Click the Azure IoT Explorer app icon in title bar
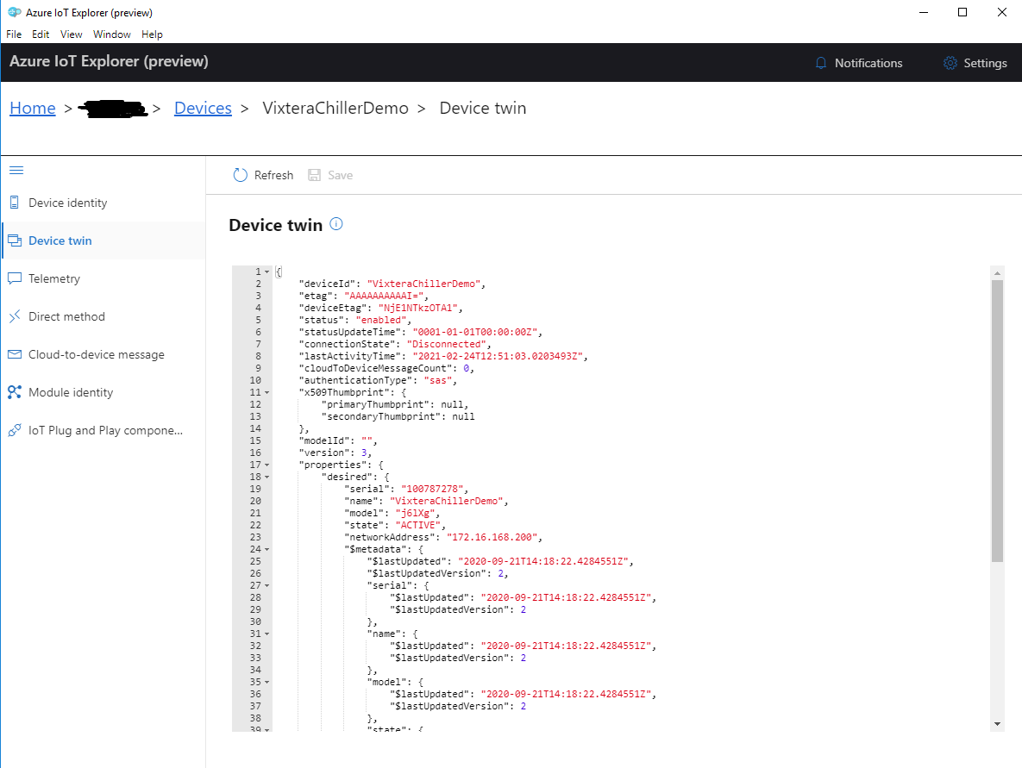 point(15,12)
